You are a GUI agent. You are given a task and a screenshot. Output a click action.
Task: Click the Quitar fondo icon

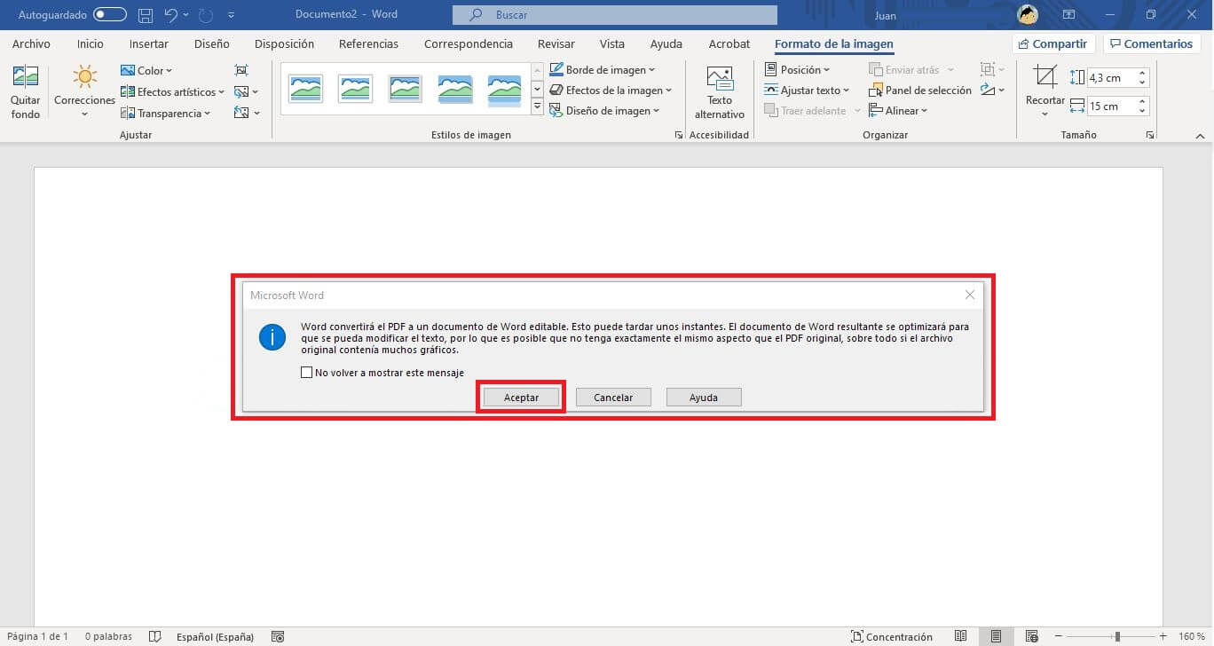pyautogui.click(x=25, y=77)
